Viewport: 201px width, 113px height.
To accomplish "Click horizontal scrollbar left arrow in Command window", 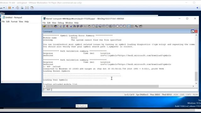I will click(45, 86).
